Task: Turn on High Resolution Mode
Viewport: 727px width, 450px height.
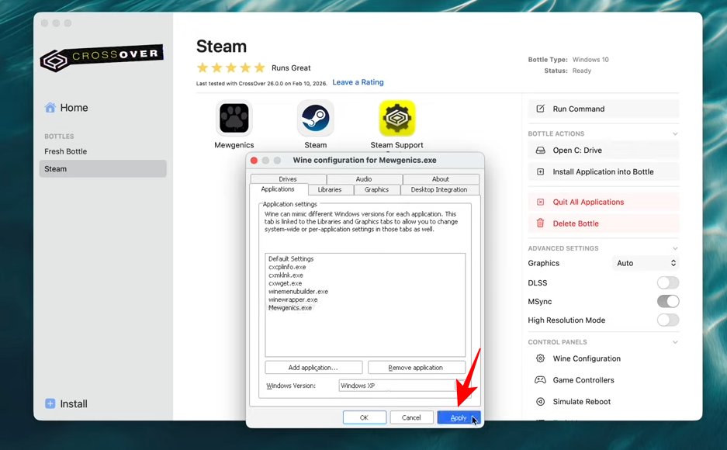Action: [x=667, y=320]
